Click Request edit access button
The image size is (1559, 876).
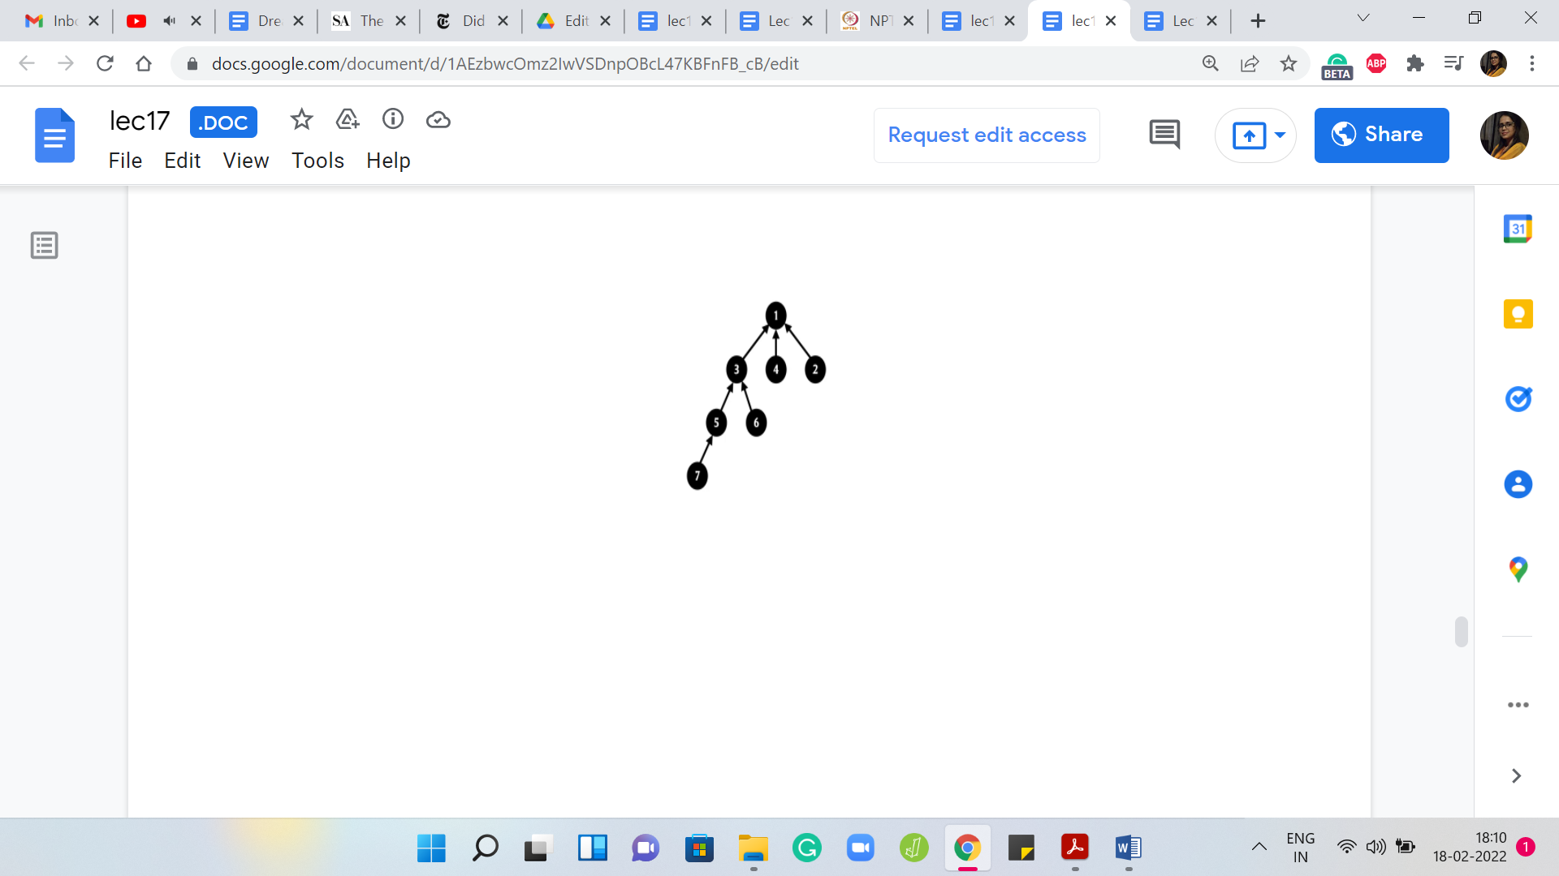tap(987, 135)
